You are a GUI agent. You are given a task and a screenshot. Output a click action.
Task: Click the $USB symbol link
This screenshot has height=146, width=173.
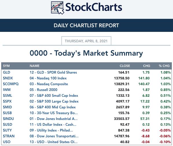7,113
